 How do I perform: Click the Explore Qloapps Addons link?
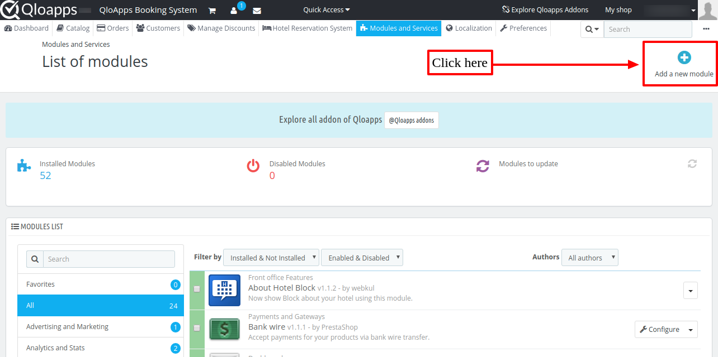point(545,9)
